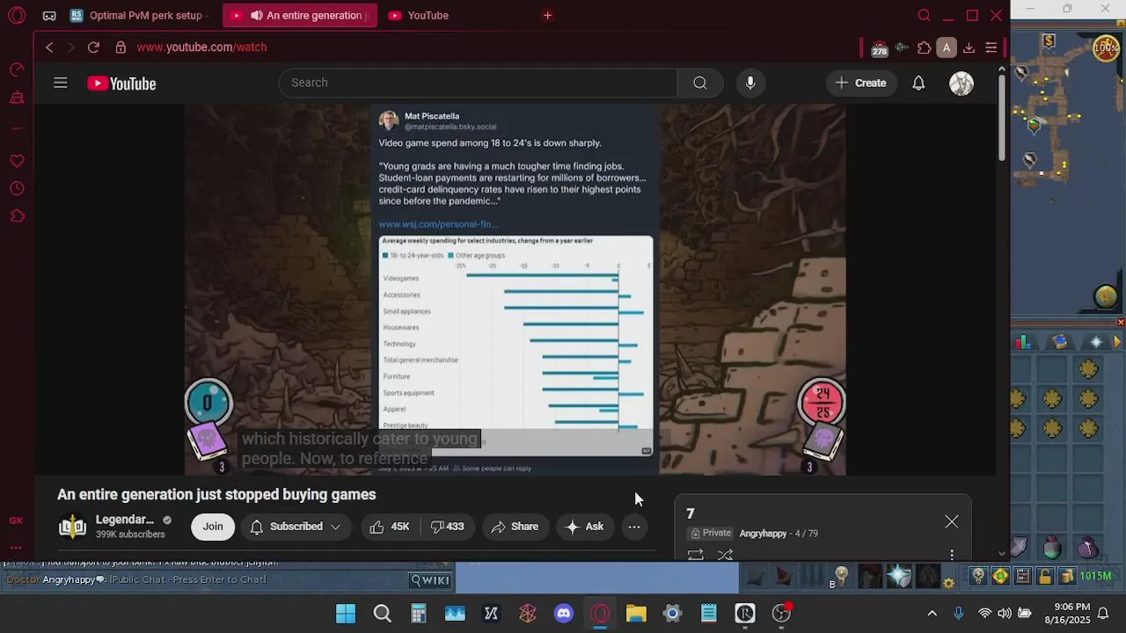Start voice search with microphone icon
This screenshot has width=1126, height=633.
click(750, 83)
